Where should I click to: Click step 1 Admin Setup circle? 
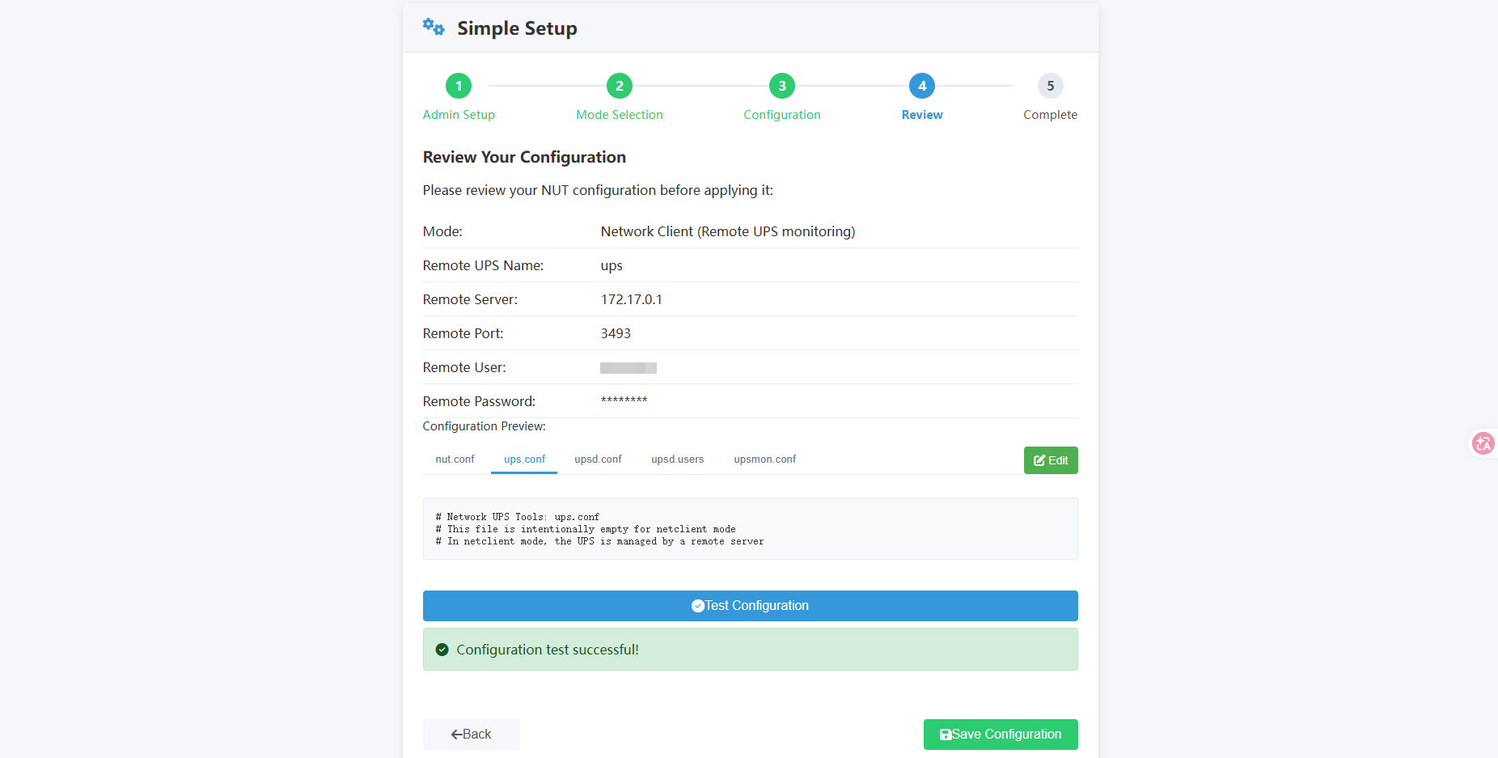tap(459, 86)
